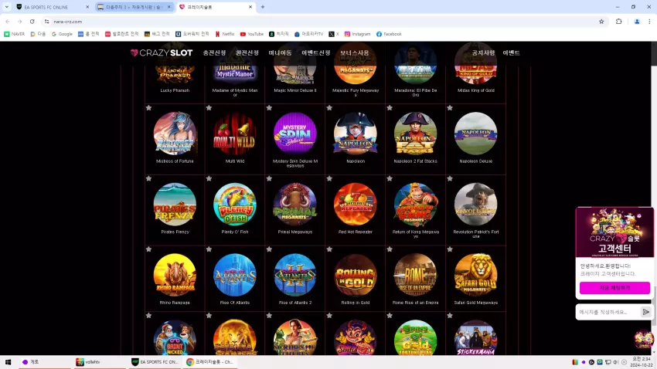657x369 pixels.
Task: Open the Red Hot Repeater game icon
Action: click(x=355, y=204)
